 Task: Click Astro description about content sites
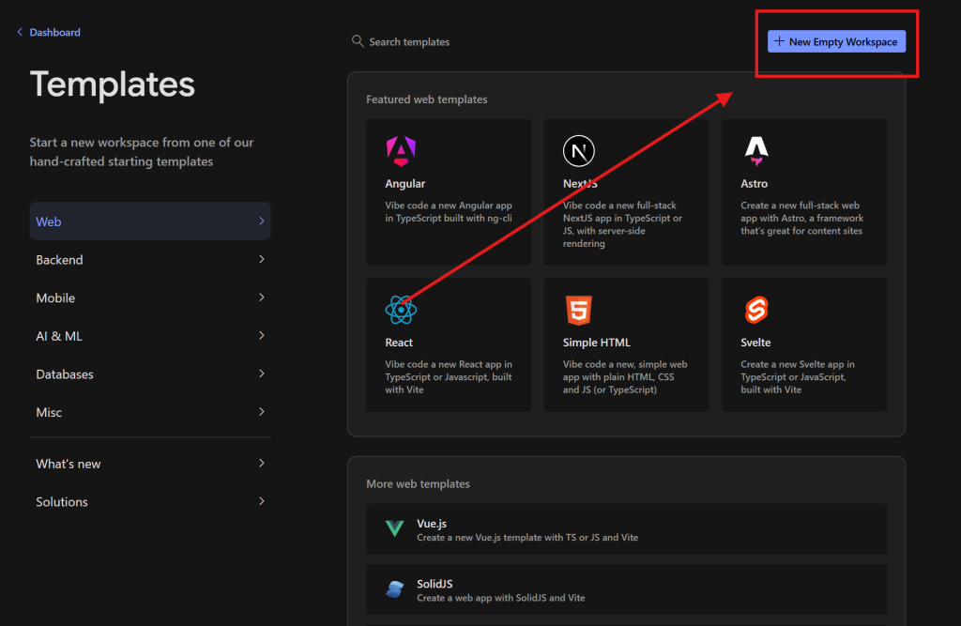coord(801,218)
